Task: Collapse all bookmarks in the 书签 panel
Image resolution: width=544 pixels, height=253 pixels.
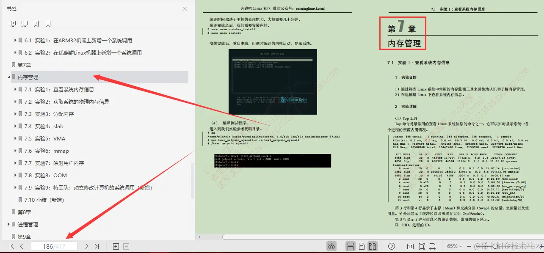Action: coord(25,24)
